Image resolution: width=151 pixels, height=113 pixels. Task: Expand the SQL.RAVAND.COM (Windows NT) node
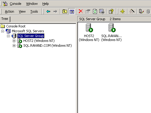(14, 46)
